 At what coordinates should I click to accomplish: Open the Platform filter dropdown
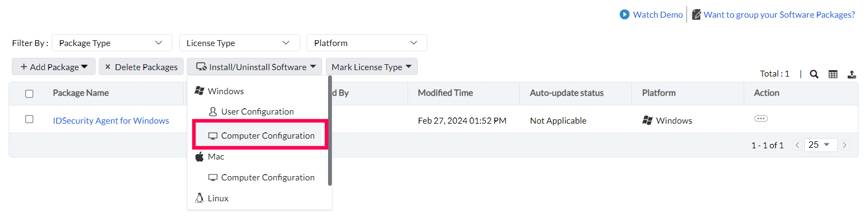point(366,43)
